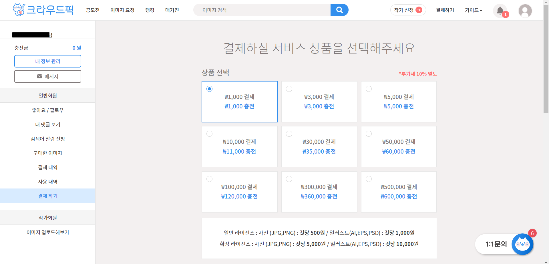Click the 작가 신청 button

pos(408,9)
